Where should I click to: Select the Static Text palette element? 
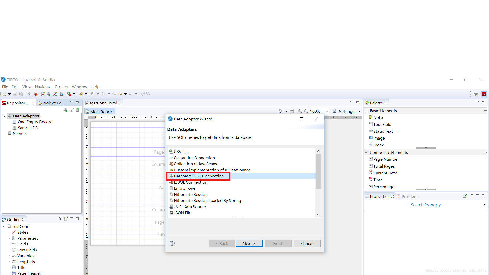[x=381, y=131]
